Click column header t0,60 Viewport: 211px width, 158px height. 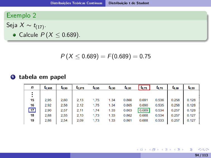click(x=176, y=87)
